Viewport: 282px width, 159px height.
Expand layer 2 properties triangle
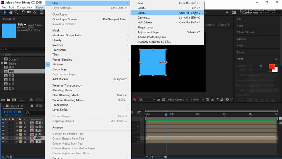click(17, 127)
